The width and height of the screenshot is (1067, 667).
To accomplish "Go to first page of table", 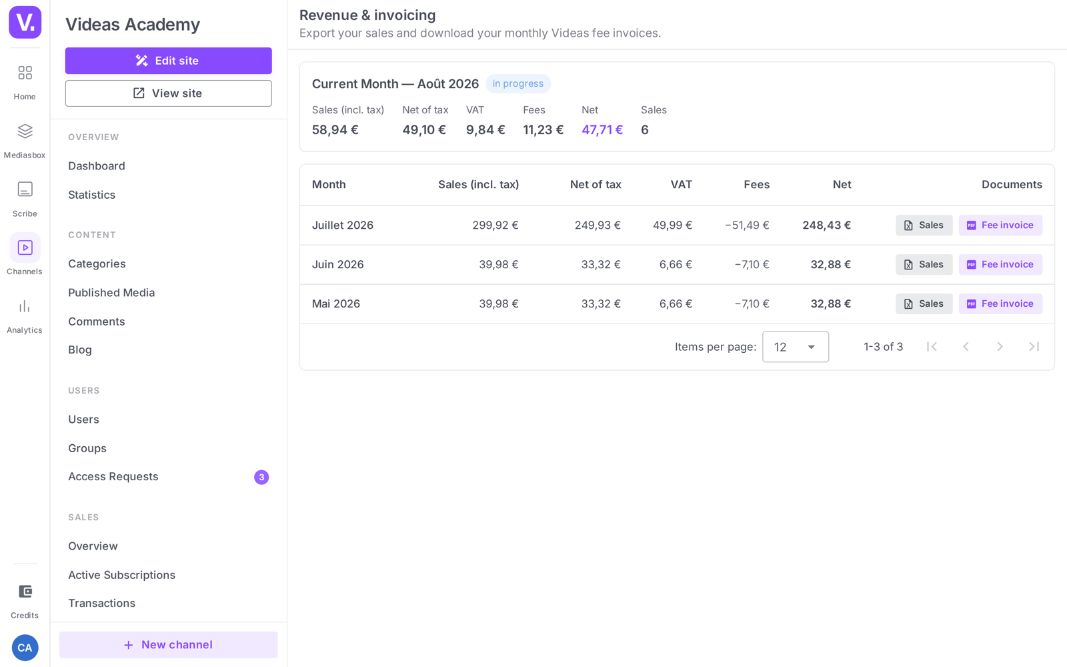I will pyautogui.click(x=932, y=347).
